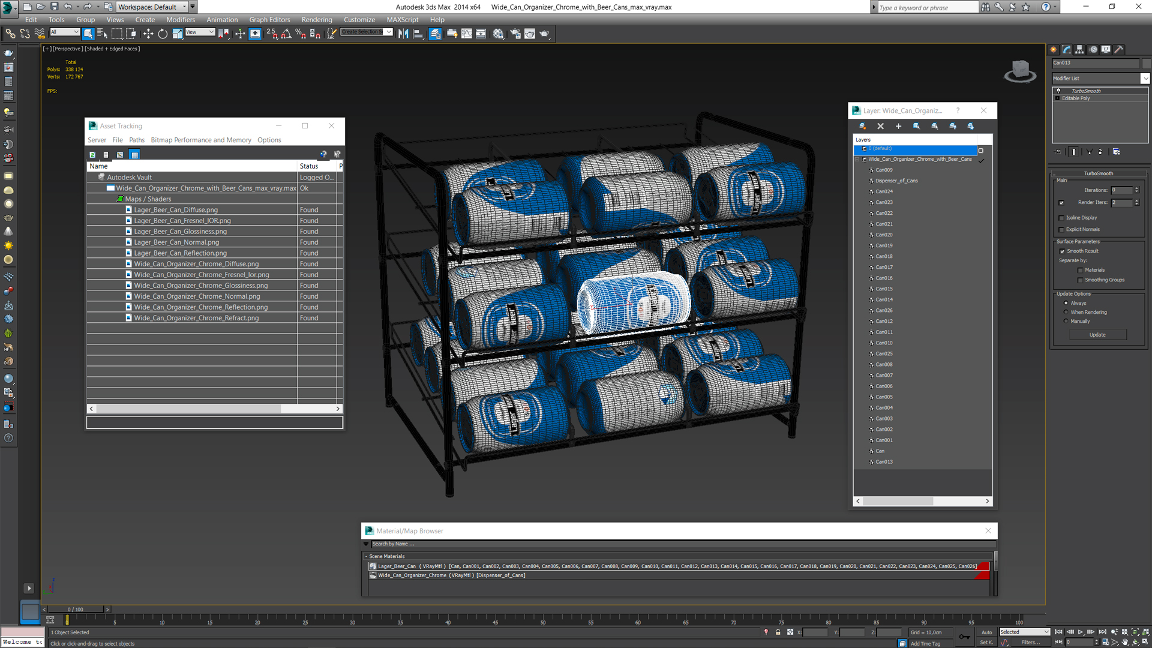Open Paths menu in Asset Tracking
Viewport: 1152px width, 648px height.
point(137,140)
